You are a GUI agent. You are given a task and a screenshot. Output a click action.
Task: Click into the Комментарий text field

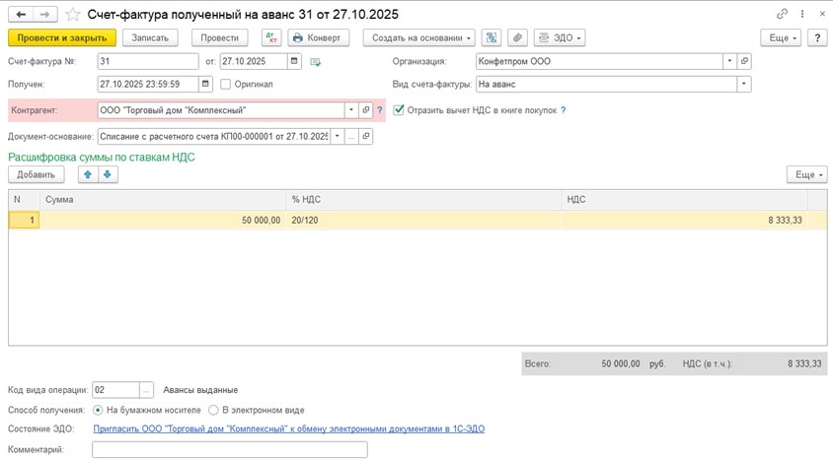(229, 450)
